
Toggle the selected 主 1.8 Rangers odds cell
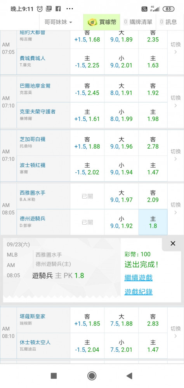[x=153, y=222]
